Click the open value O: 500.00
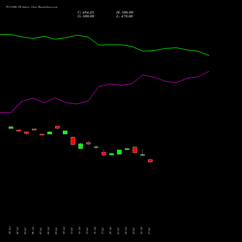Viewport: 242px width, 242px height. (x=86, y=16)
